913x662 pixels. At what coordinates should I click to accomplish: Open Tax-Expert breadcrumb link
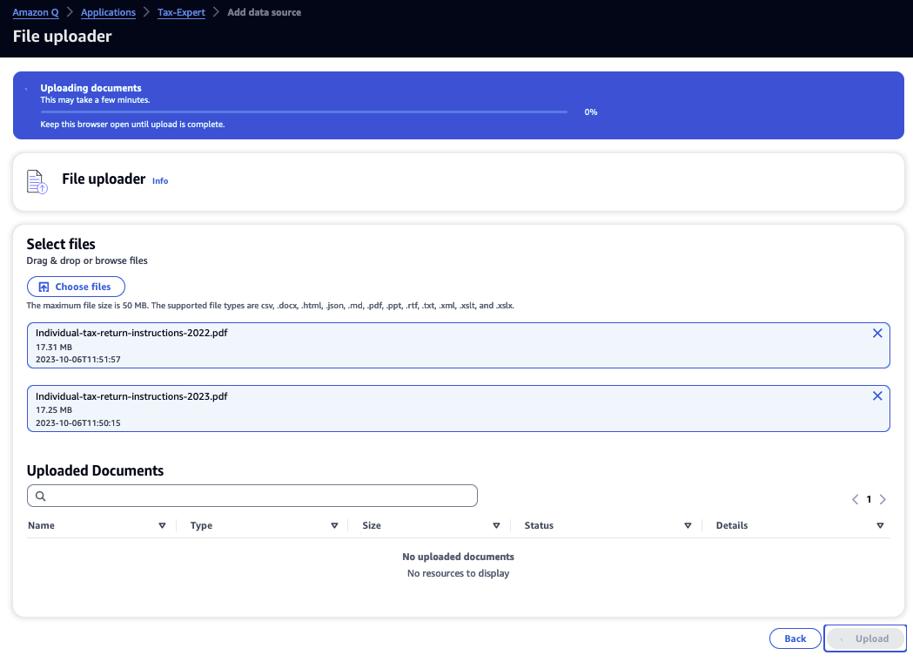tap(181, 13)
